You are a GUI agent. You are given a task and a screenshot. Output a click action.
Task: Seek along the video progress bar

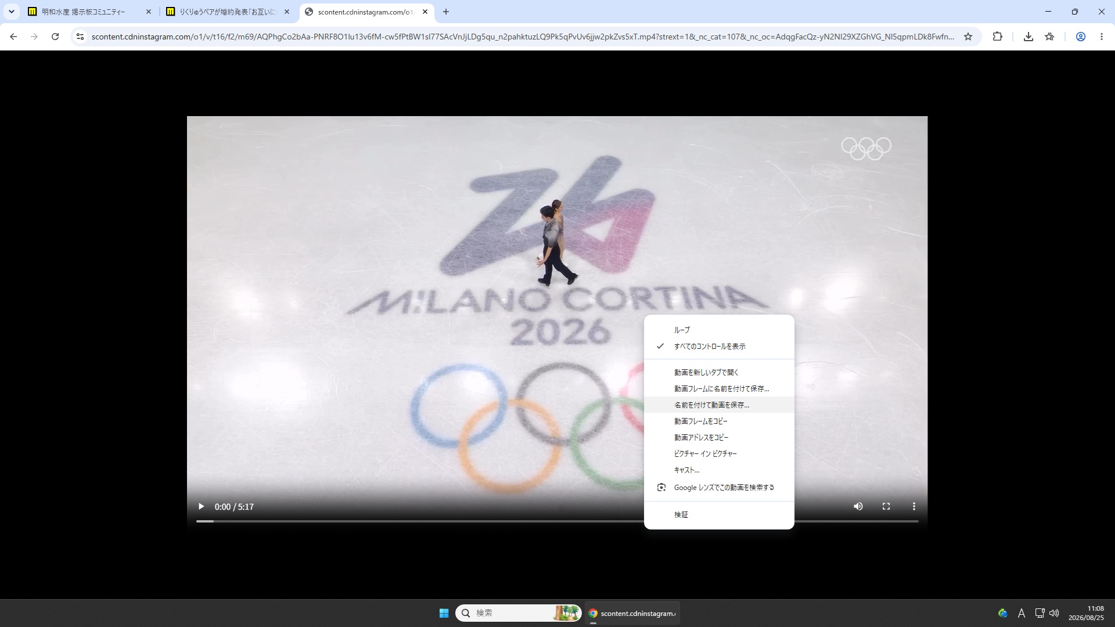(557, 521)
